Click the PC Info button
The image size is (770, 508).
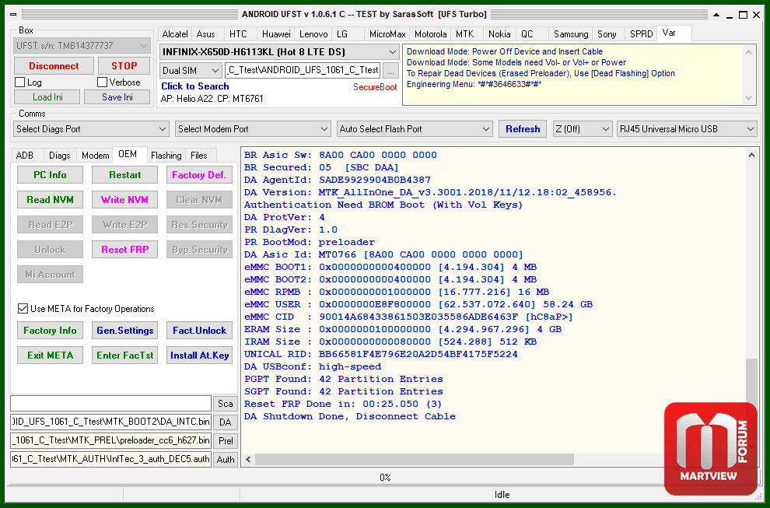[x=50, y=175]
